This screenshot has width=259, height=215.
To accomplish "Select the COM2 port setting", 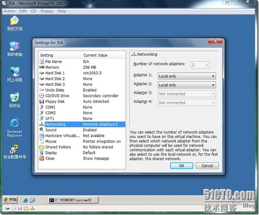I will 82,113.
